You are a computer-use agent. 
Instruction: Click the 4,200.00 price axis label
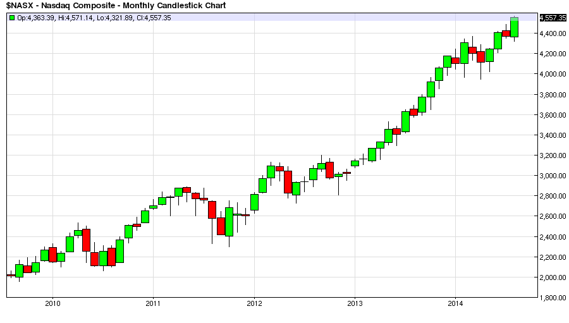553,54
